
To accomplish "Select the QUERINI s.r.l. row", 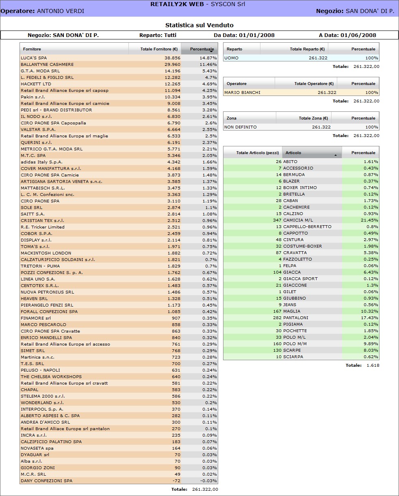I will click(119, 143).
